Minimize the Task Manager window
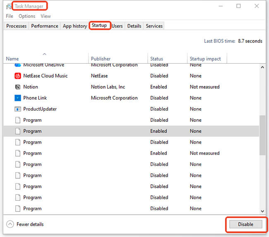Viewport: 269px width, 237px height. pos(221,6)
